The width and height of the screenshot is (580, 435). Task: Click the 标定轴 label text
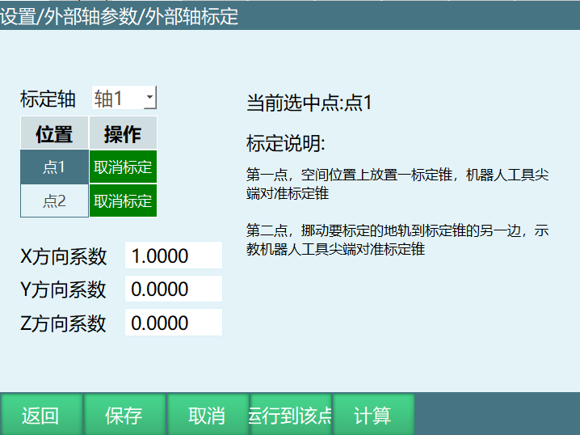(48, 99)
